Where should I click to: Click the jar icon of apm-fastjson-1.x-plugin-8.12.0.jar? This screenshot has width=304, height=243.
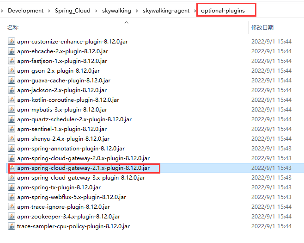(x=12, y=61)
